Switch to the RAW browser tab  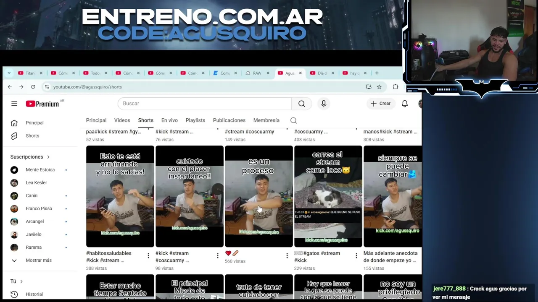point(257,73)
